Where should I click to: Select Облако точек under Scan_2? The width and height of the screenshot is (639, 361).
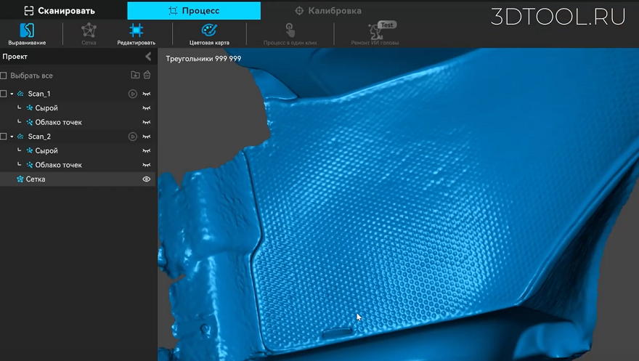(58, 165)
